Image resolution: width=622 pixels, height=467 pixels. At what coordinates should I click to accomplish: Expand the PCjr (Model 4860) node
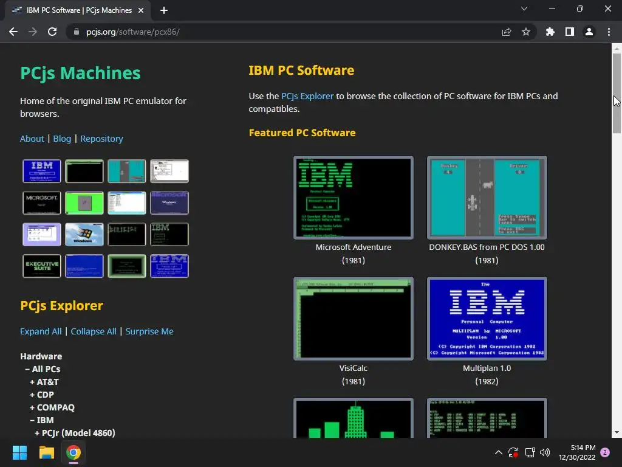click(x=75, y=432)
